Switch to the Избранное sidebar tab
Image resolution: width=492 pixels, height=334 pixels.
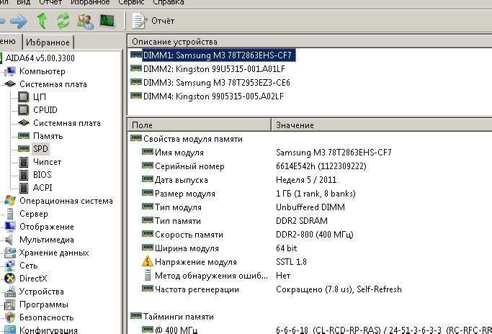point(48,42)
